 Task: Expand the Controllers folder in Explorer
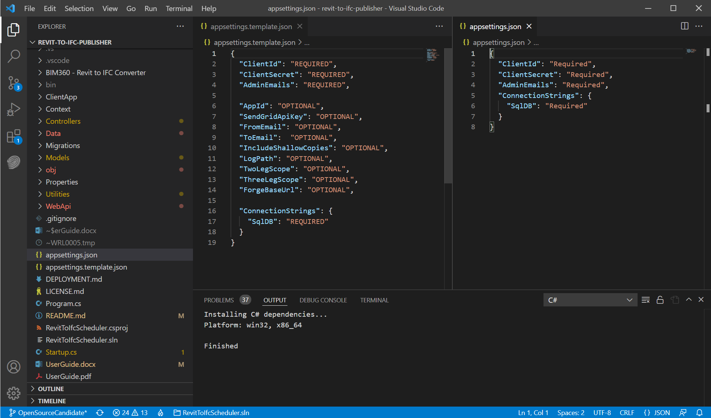[39, 121]
